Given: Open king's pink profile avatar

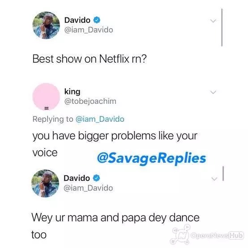Looking at the screenshot, I should point(46,97).
